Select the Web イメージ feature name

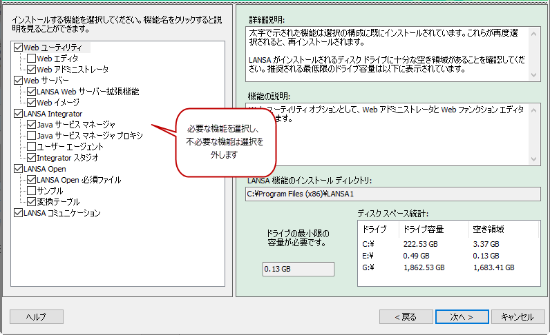[58, 103]
